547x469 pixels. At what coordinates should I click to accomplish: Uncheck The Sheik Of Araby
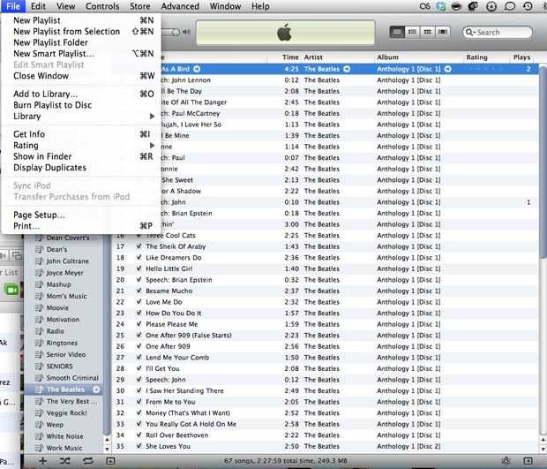click(139, 246)
